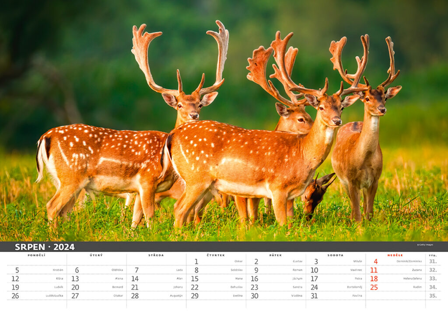
Task: Click the SRPEN · 2024 month title
Action: click(45, 247)
